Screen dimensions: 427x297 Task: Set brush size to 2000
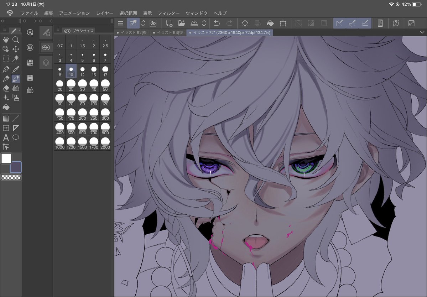tap(105, 143)
